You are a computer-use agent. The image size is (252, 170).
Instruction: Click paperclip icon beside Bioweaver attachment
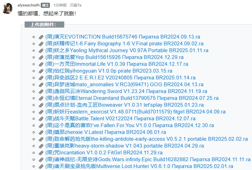(x=41, y=105)
